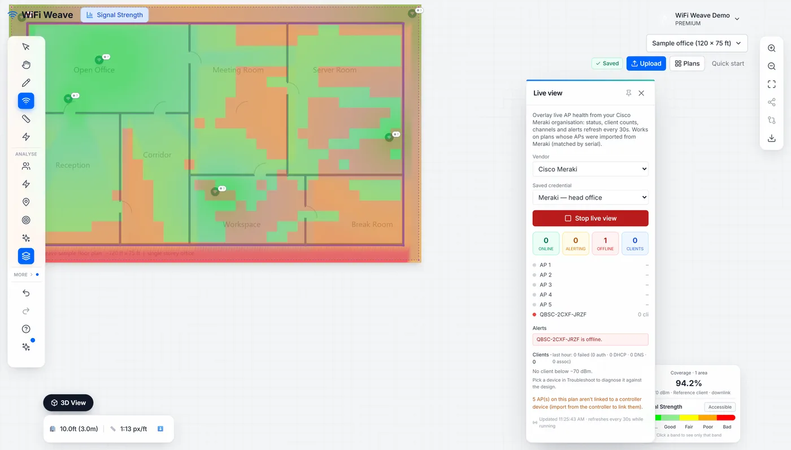Click the share icon in right toolbar
791x450 pixels.
[772, 102]
